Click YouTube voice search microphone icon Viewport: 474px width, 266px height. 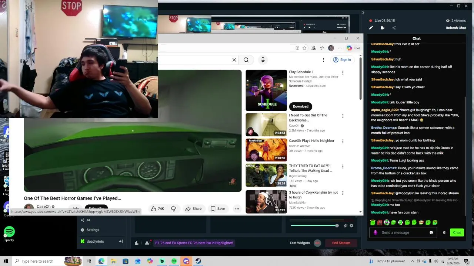click(x=263, y=60)
